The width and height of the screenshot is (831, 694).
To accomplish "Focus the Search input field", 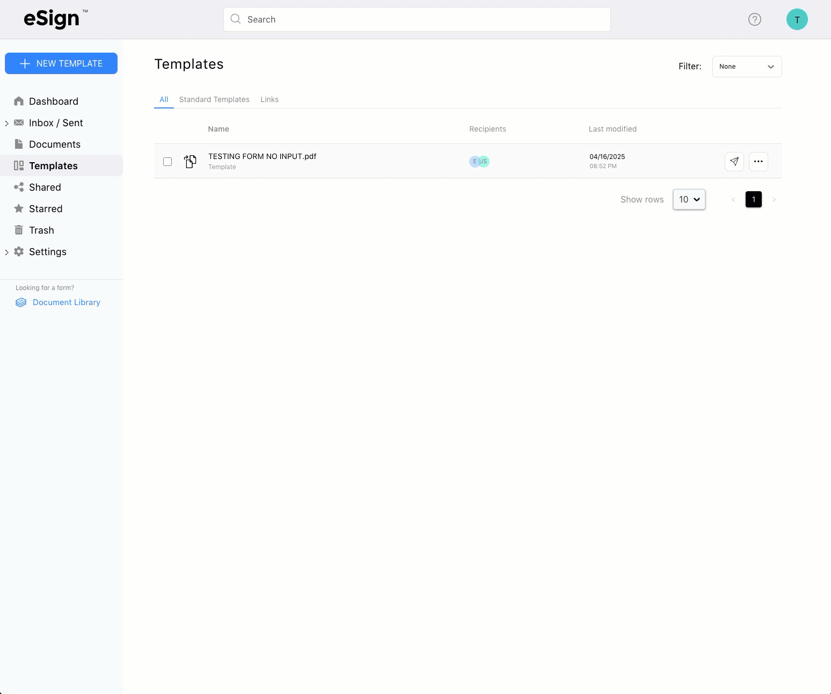I will pyautogui.click(x=417, y=19).
